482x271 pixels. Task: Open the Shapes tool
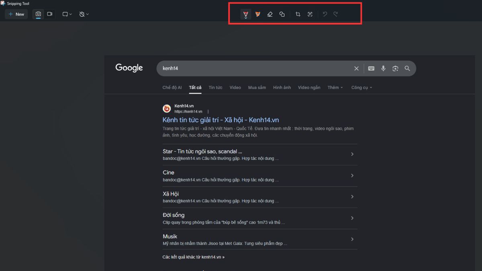(x=282, y=14)
